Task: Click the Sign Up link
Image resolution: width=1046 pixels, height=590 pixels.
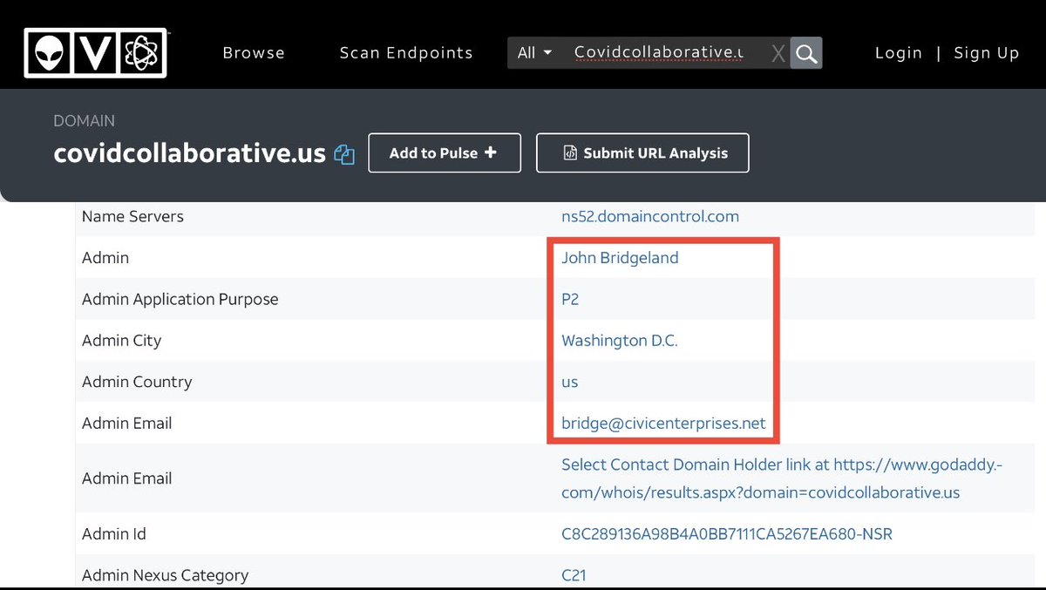Action: [986, 53]
